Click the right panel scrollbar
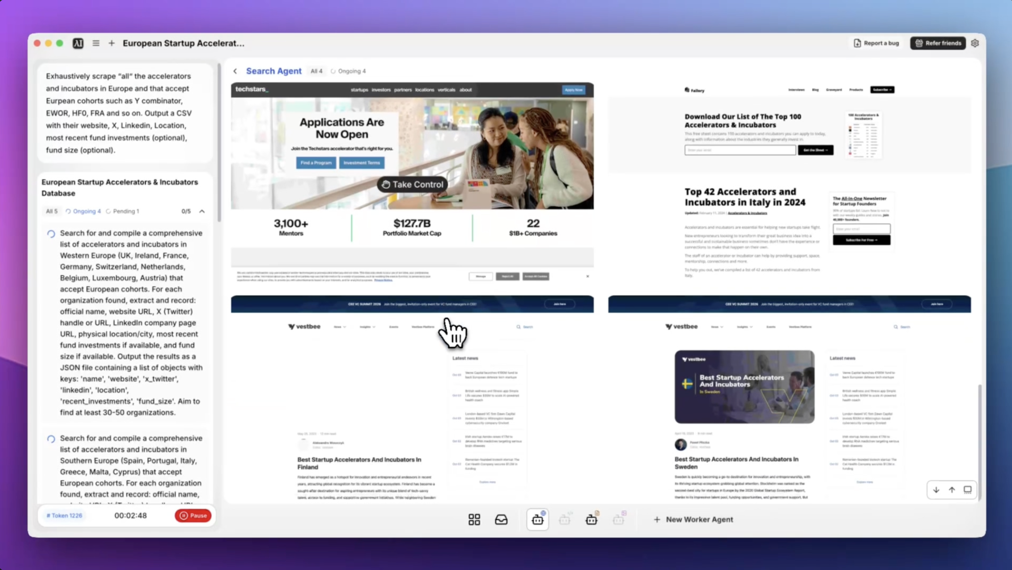This screenshot has width=1012, height=570. 980,443
